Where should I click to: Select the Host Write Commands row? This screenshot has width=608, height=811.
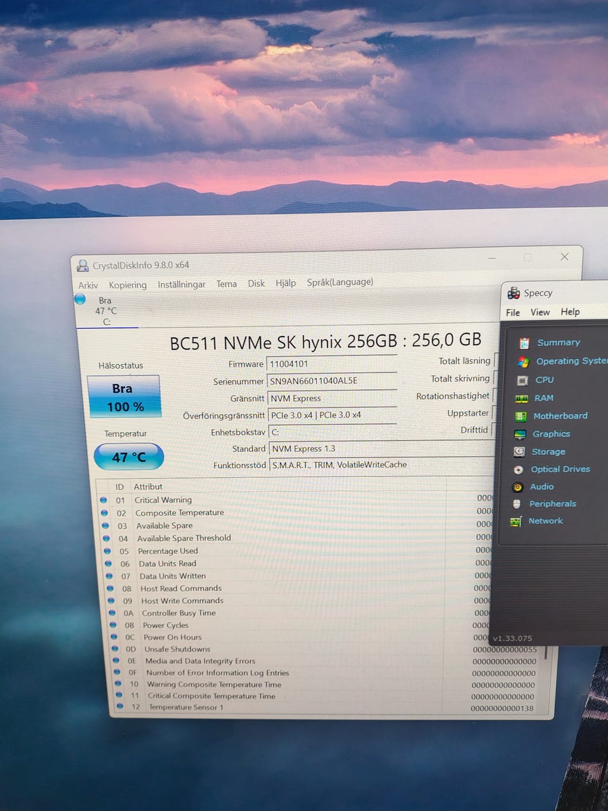tap(297, 601)
